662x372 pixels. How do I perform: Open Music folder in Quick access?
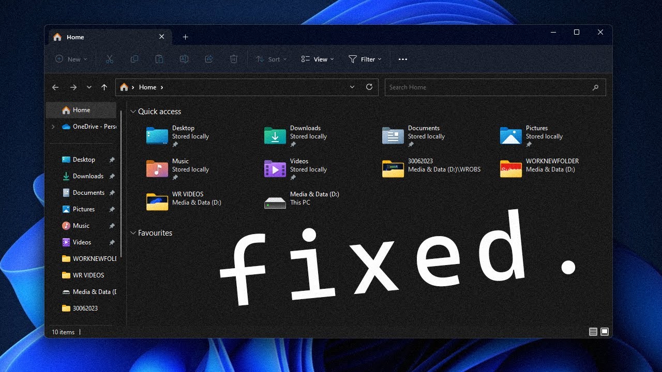click(x=178, y=169)
